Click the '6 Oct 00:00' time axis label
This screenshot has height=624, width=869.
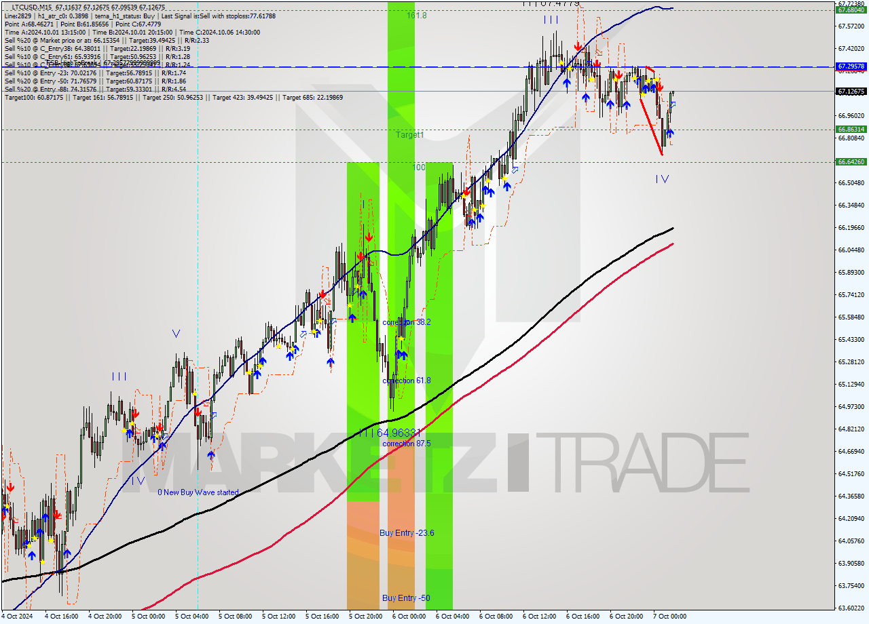tap(409, 617)
